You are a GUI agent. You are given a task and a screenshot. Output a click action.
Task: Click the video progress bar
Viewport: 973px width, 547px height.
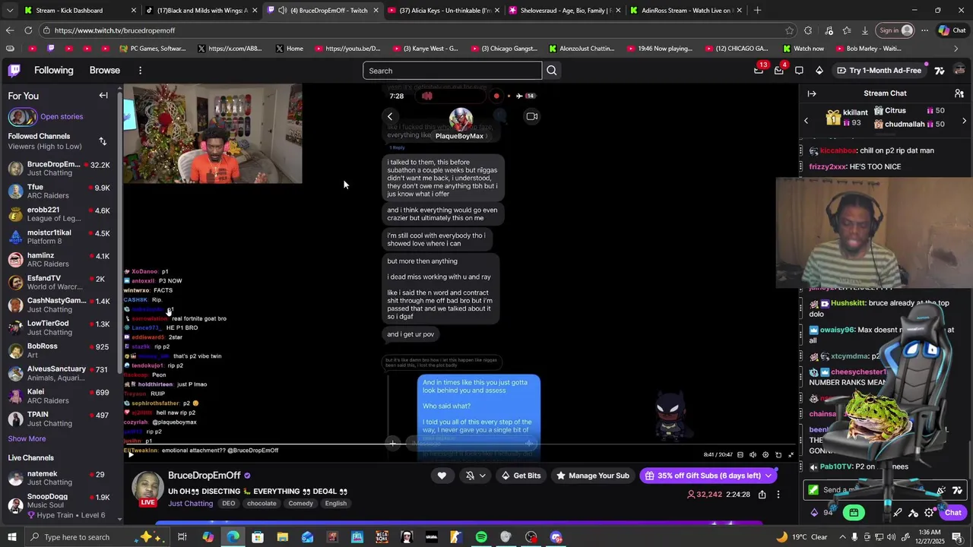(x=460, y=444)
